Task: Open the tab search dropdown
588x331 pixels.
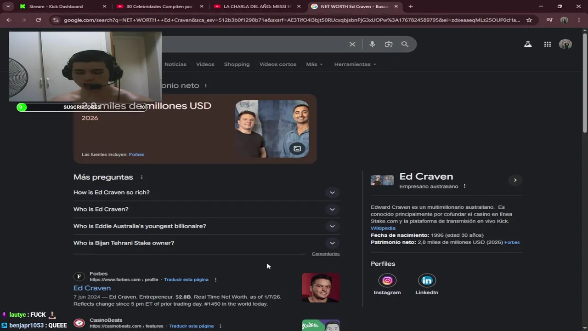Action: coord(8,6)
